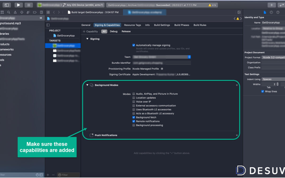285x178 pixels.
Task: Toggle the Wrap lines checkbox
Action: tap(263, 91)
